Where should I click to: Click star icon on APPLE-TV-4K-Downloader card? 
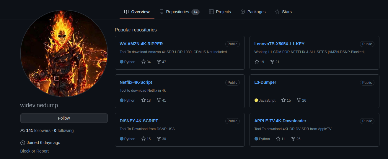[278, 139]
